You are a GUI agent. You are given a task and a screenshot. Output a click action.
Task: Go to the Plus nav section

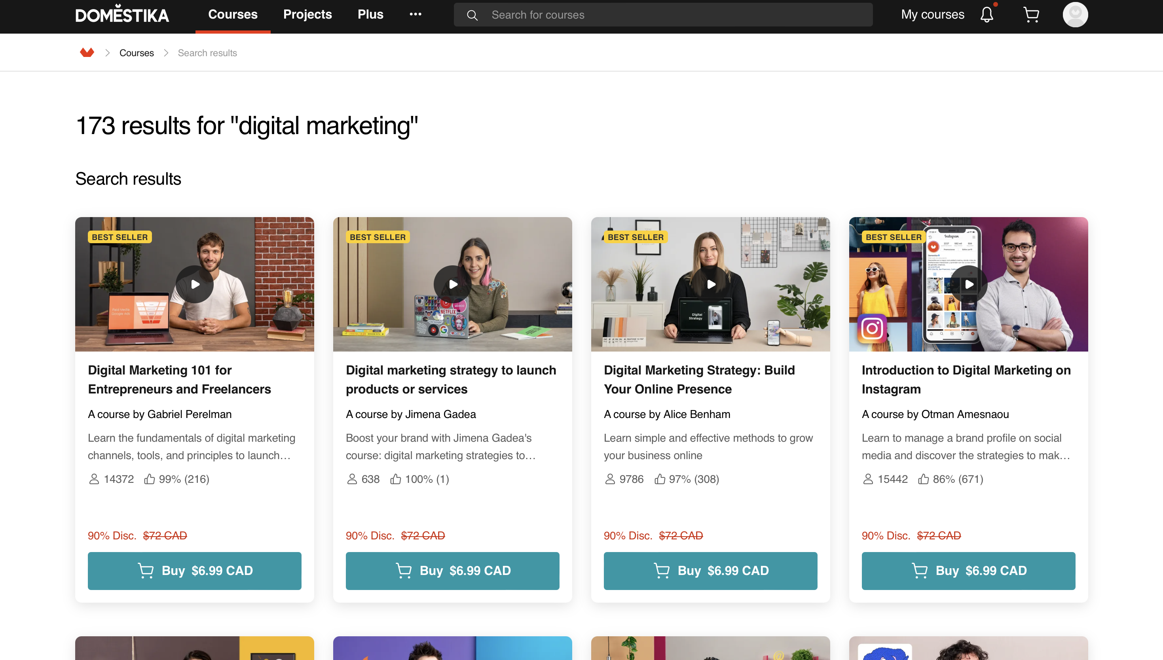(x=370, y=15)
